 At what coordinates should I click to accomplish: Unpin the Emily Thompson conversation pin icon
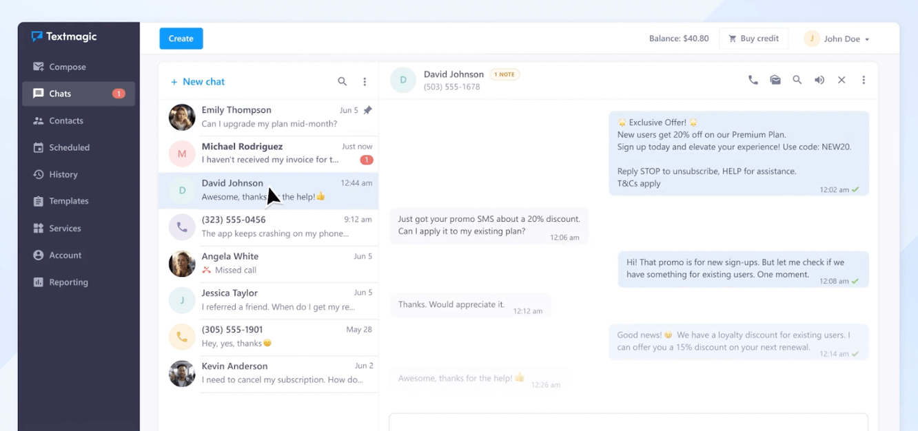pos(367,110)
